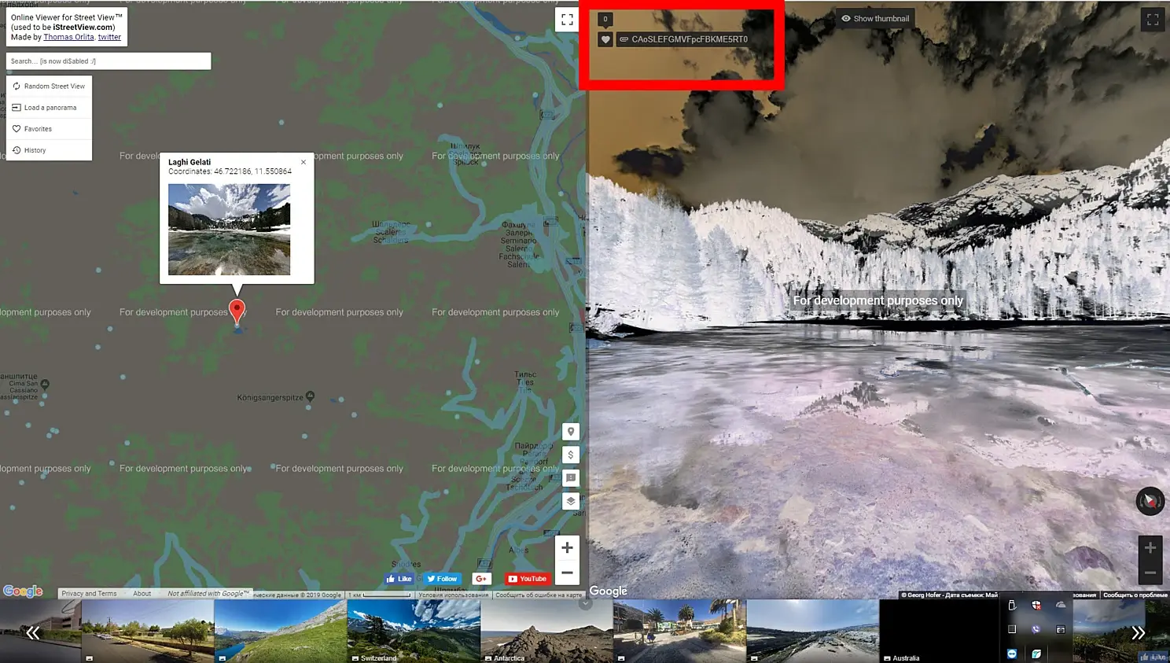
Task: Open Random Street View
Action: (49, 87)
